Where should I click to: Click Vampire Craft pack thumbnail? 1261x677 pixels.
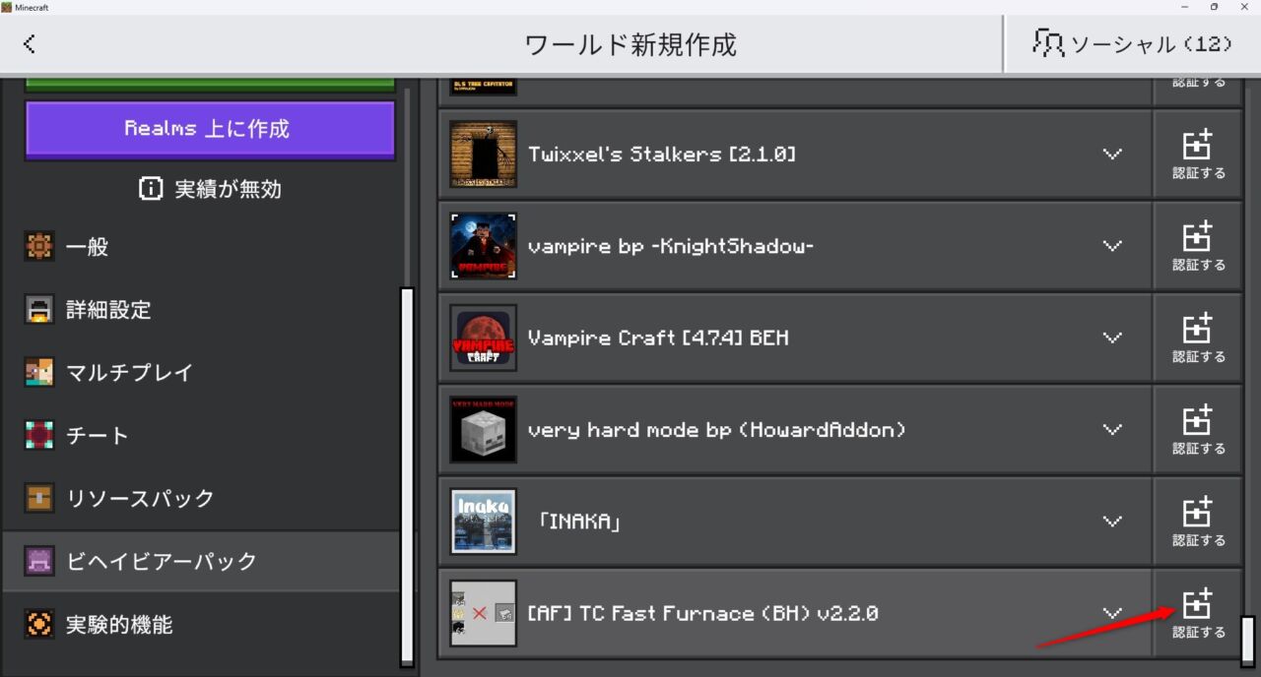tap(483, 338)
